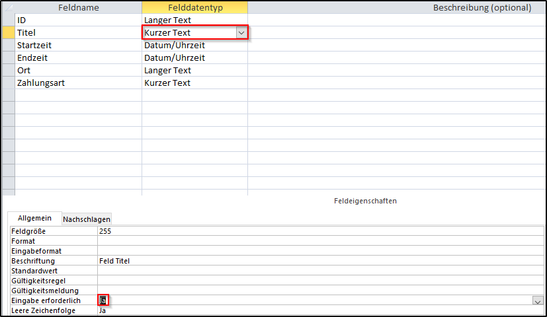Click the Feldgröße value 255
The height and width of the screenshot is (317, 547).
click(x=317, y=231)
